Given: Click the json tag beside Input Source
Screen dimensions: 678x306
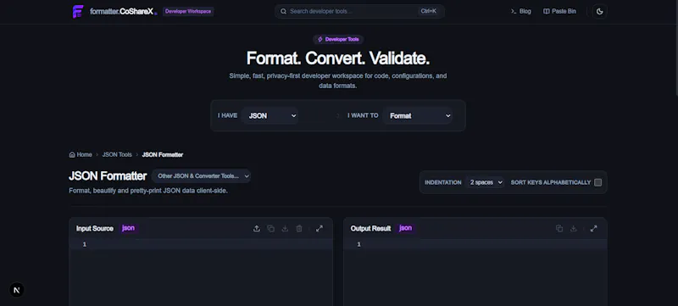Looking at the screenshot, I should 129,228.
